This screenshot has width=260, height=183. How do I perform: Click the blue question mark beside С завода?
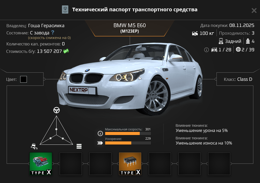(x=53, y=33)
